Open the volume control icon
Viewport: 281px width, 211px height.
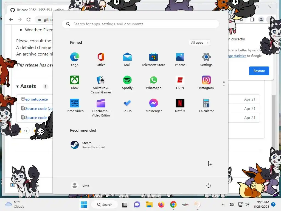(247, 204)
